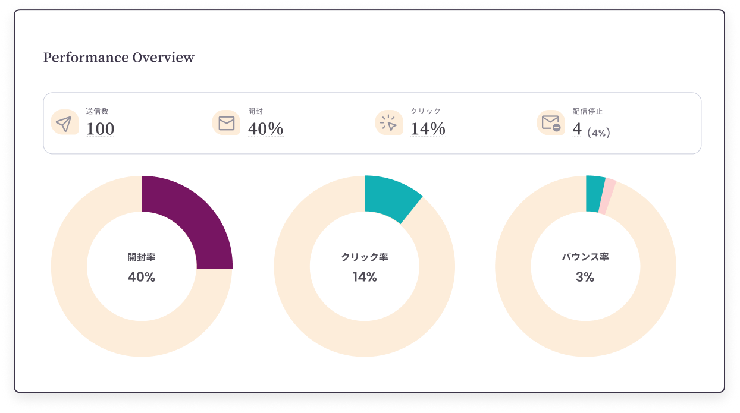Click the Performance Overview heading
The height and width of the screenshot is (413, 740).
tap(118, 58)
